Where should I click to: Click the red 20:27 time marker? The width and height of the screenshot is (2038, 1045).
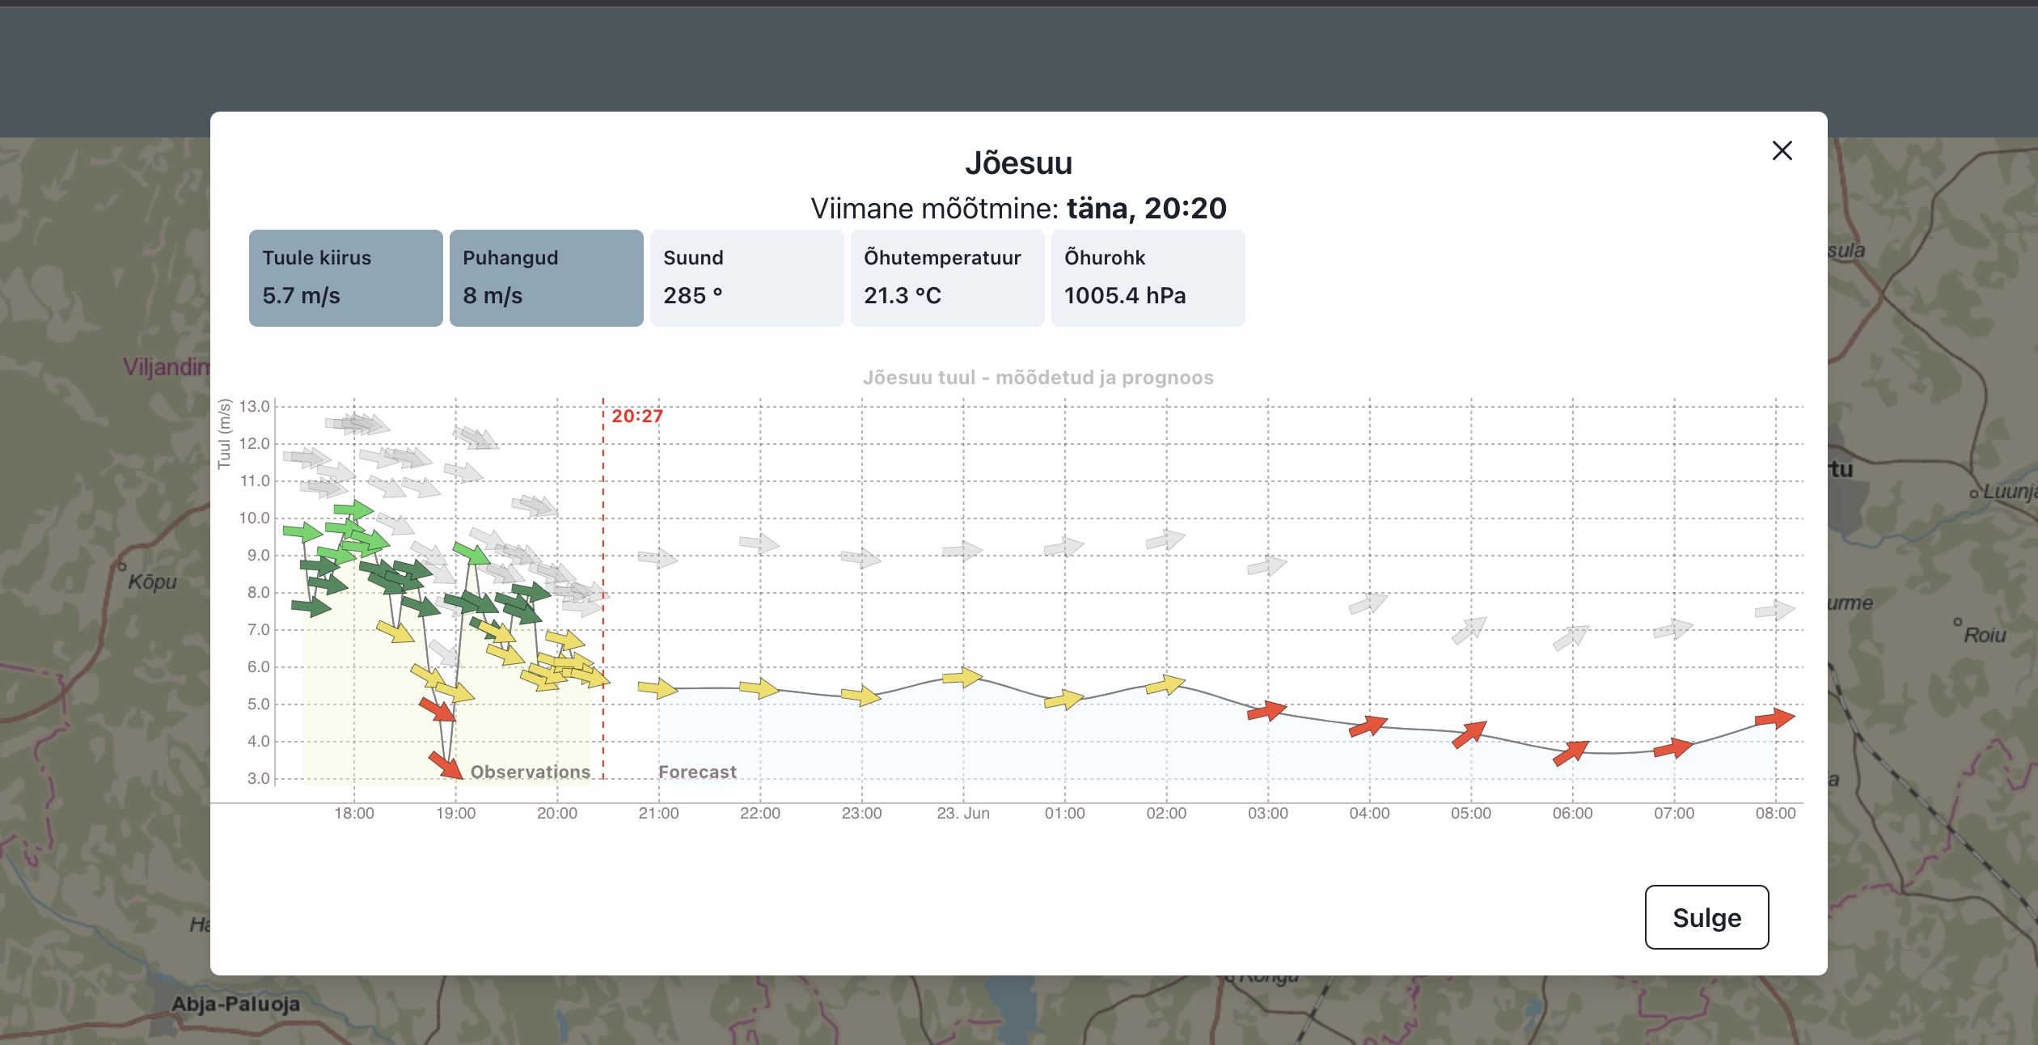tap(637, 416)
